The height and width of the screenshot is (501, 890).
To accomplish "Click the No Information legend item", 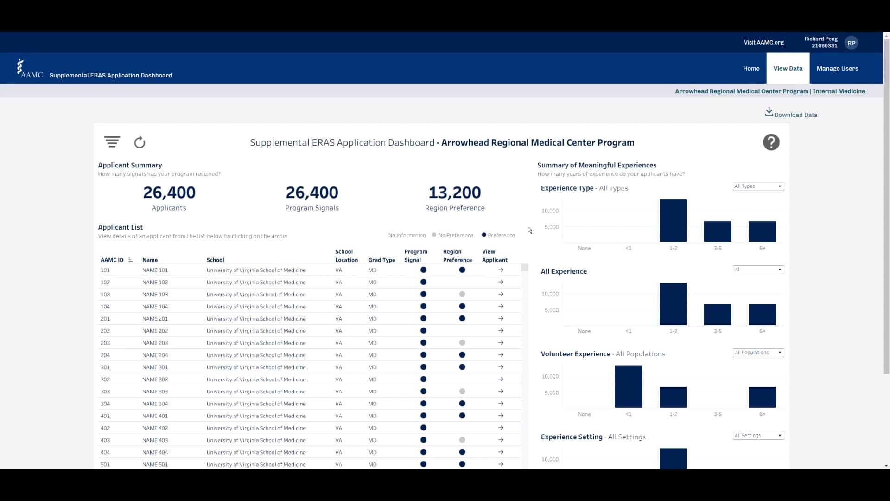I will click(x=407, y=235).
